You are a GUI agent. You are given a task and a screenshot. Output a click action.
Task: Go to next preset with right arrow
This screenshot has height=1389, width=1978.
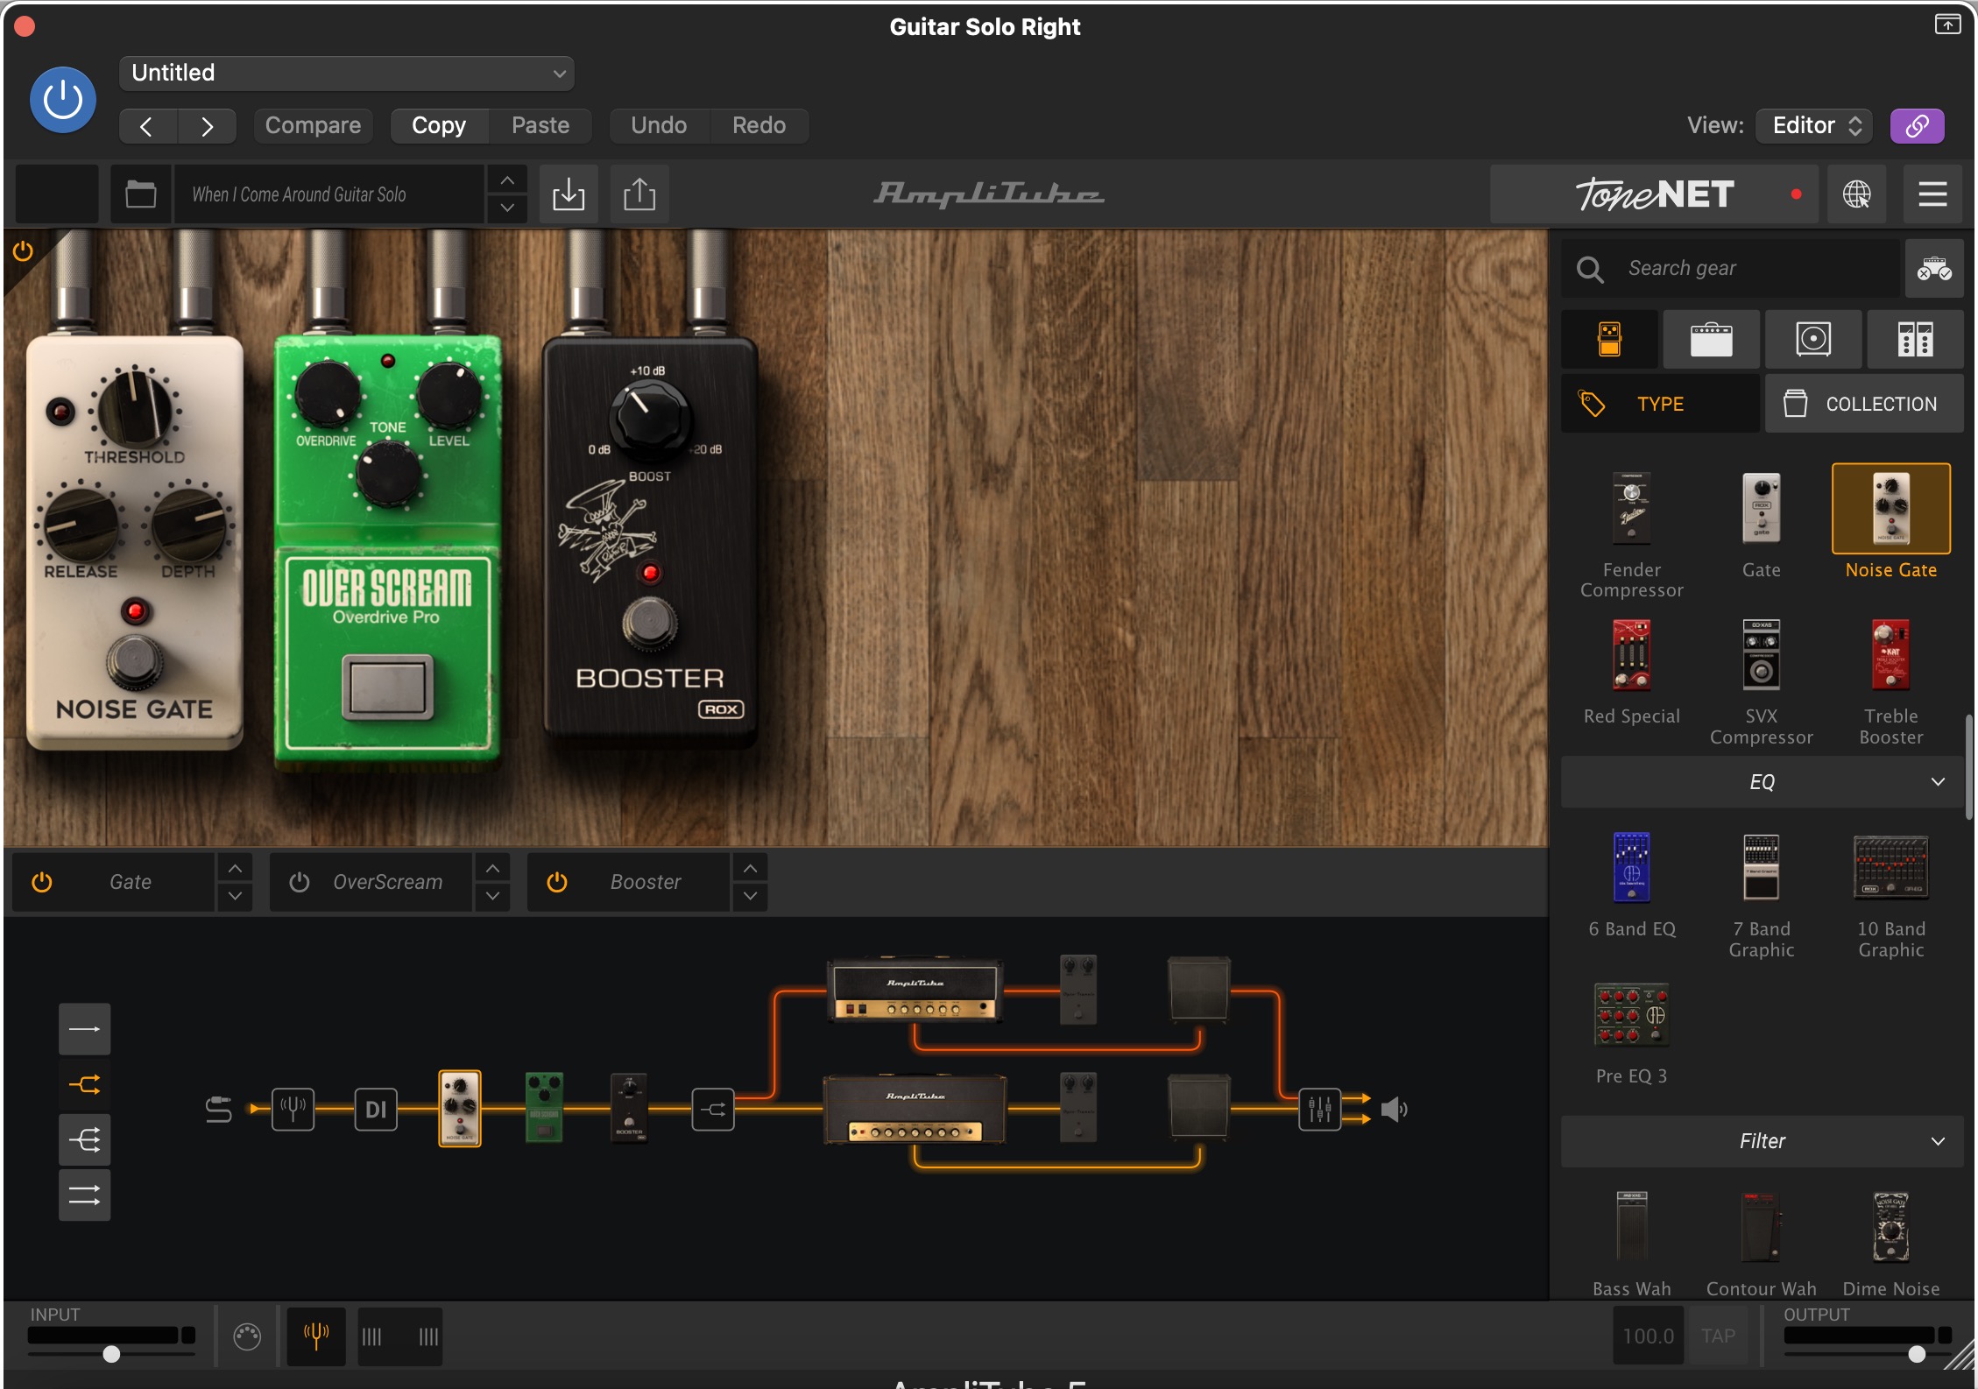(x=207, y=126)
